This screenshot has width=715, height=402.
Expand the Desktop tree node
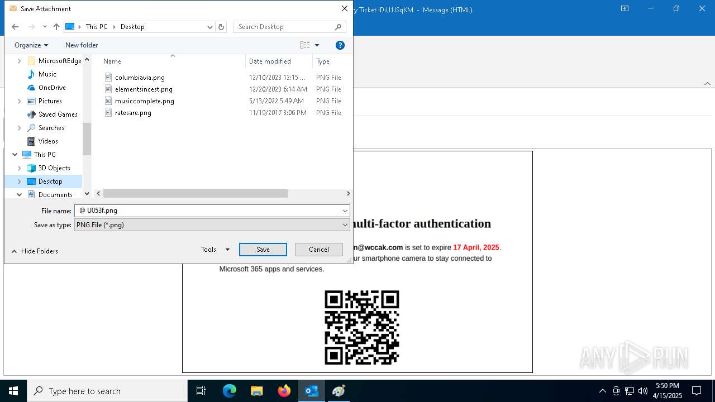click(x=20, y=181)
